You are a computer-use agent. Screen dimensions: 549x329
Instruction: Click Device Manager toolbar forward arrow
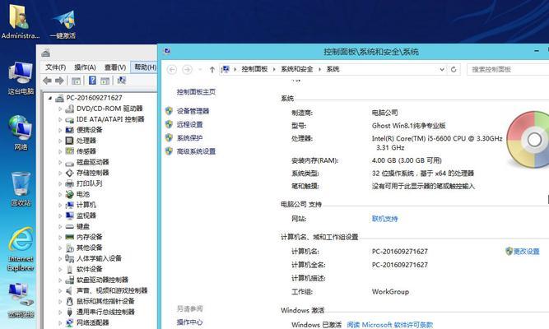coord(59,81)
